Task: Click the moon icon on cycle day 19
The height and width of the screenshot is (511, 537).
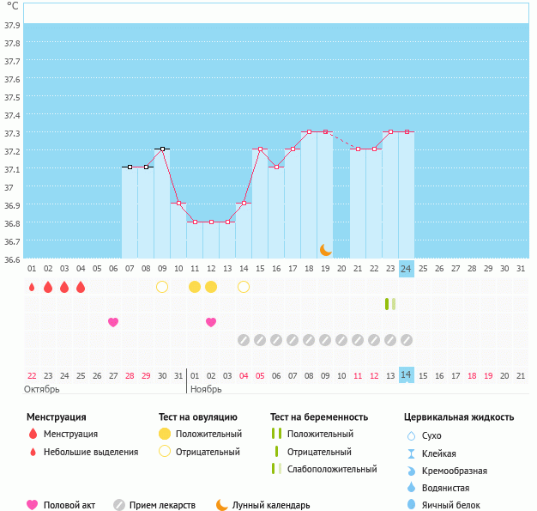Action: (x=325, y=249)
